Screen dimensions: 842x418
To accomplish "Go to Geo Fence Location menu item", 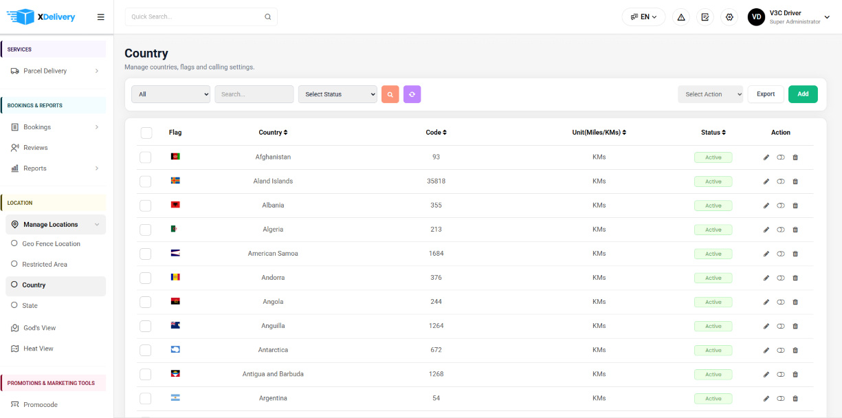I will tap(51, 243).
